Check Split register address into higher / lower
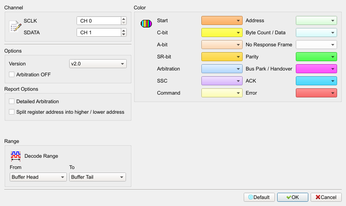Image resolution: width=346 pixels, height=206 pixels. tap(12, 112)
